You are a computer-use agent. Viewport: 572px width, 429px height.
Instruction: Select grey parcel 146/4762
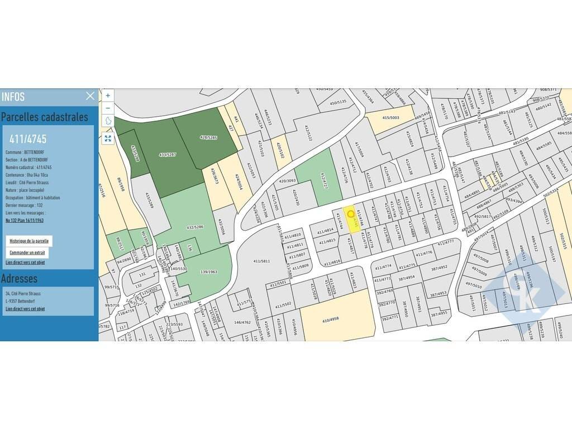point(241,322)
